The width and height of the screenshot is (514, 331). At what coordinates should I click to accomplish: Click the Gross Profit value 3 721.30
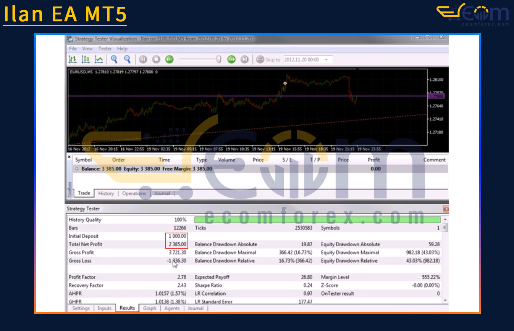point(177,252)
